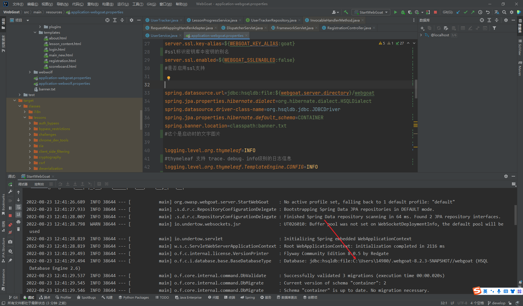Collapse the templates folder
The height and width of the screenshot is (306, 523).
coord(35,33)
